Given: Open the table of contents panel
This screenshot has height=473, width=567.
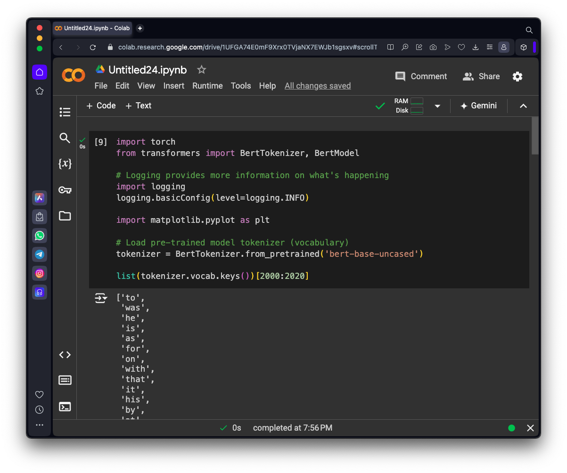Looking at the screenshot, I should [x=65, y=112].
